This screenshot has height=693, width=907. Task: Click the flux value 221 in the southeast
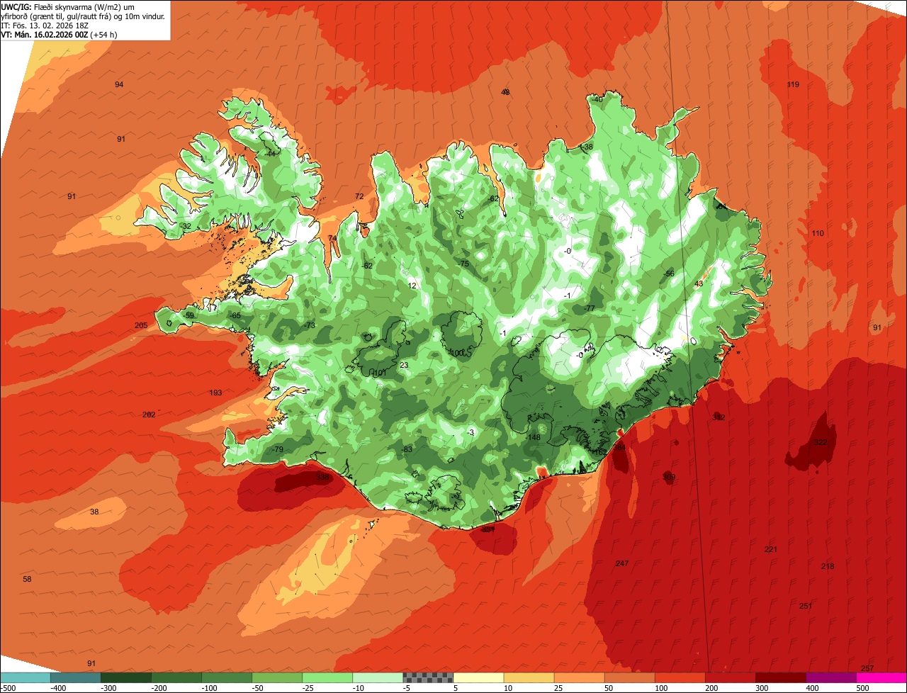771,549
